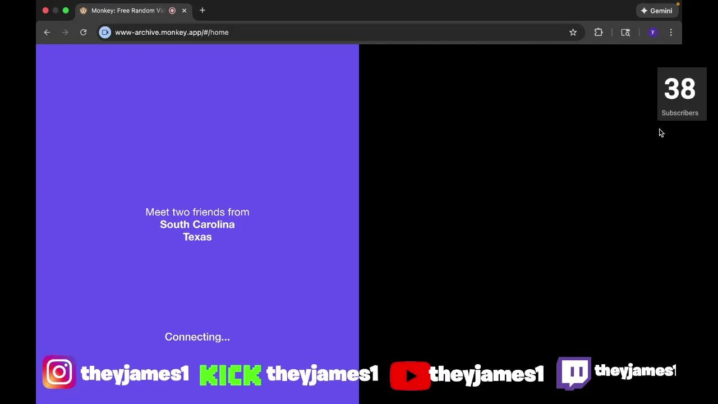The image size is (718, 404).
Task: Open the Extensions puzzle icon
Action: point(599,33)
